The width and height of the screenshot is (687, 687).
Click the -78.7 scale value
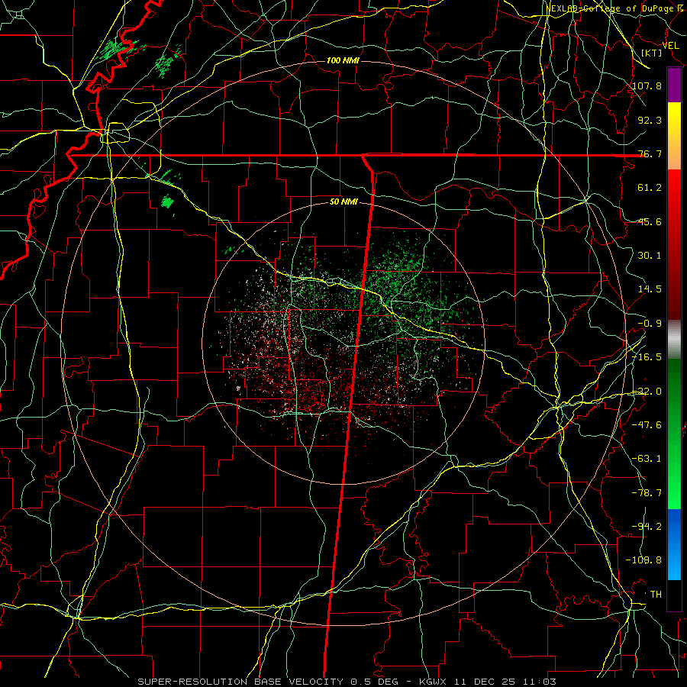[647, 492]
